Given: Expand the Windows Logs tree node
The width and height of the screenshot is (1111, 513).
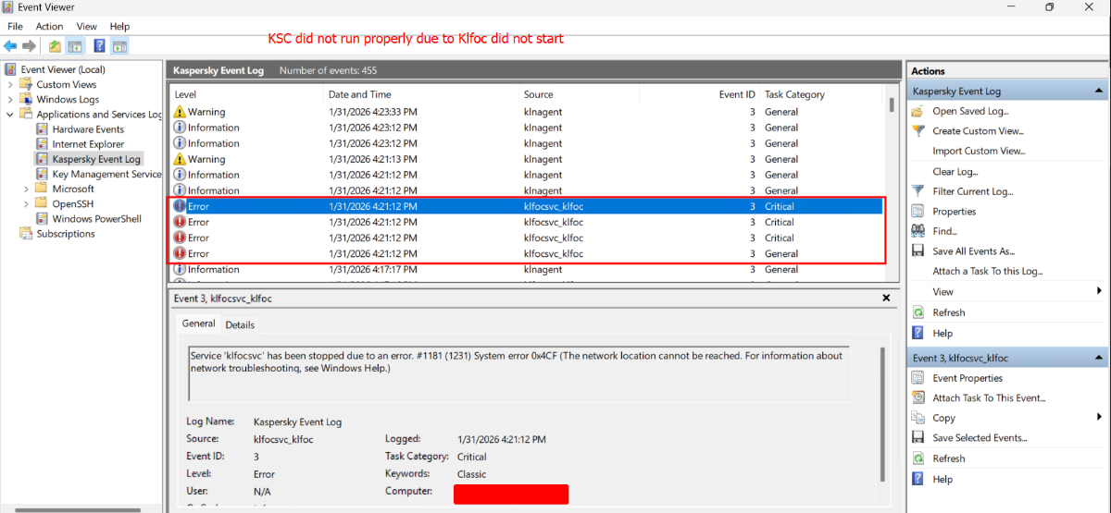Looking at the screenshot, I should point(10,99).
